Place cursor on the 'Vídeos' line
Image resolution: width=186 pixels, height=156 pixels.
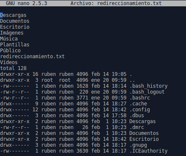point(9,62)
